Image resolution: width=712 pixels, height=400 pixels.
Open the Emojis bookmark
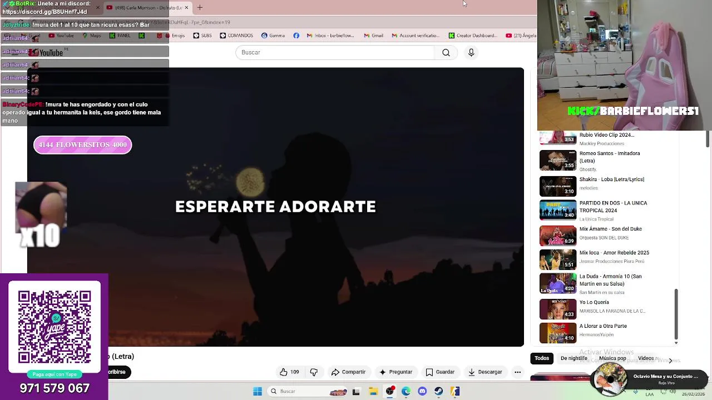[x=176, y=36]
